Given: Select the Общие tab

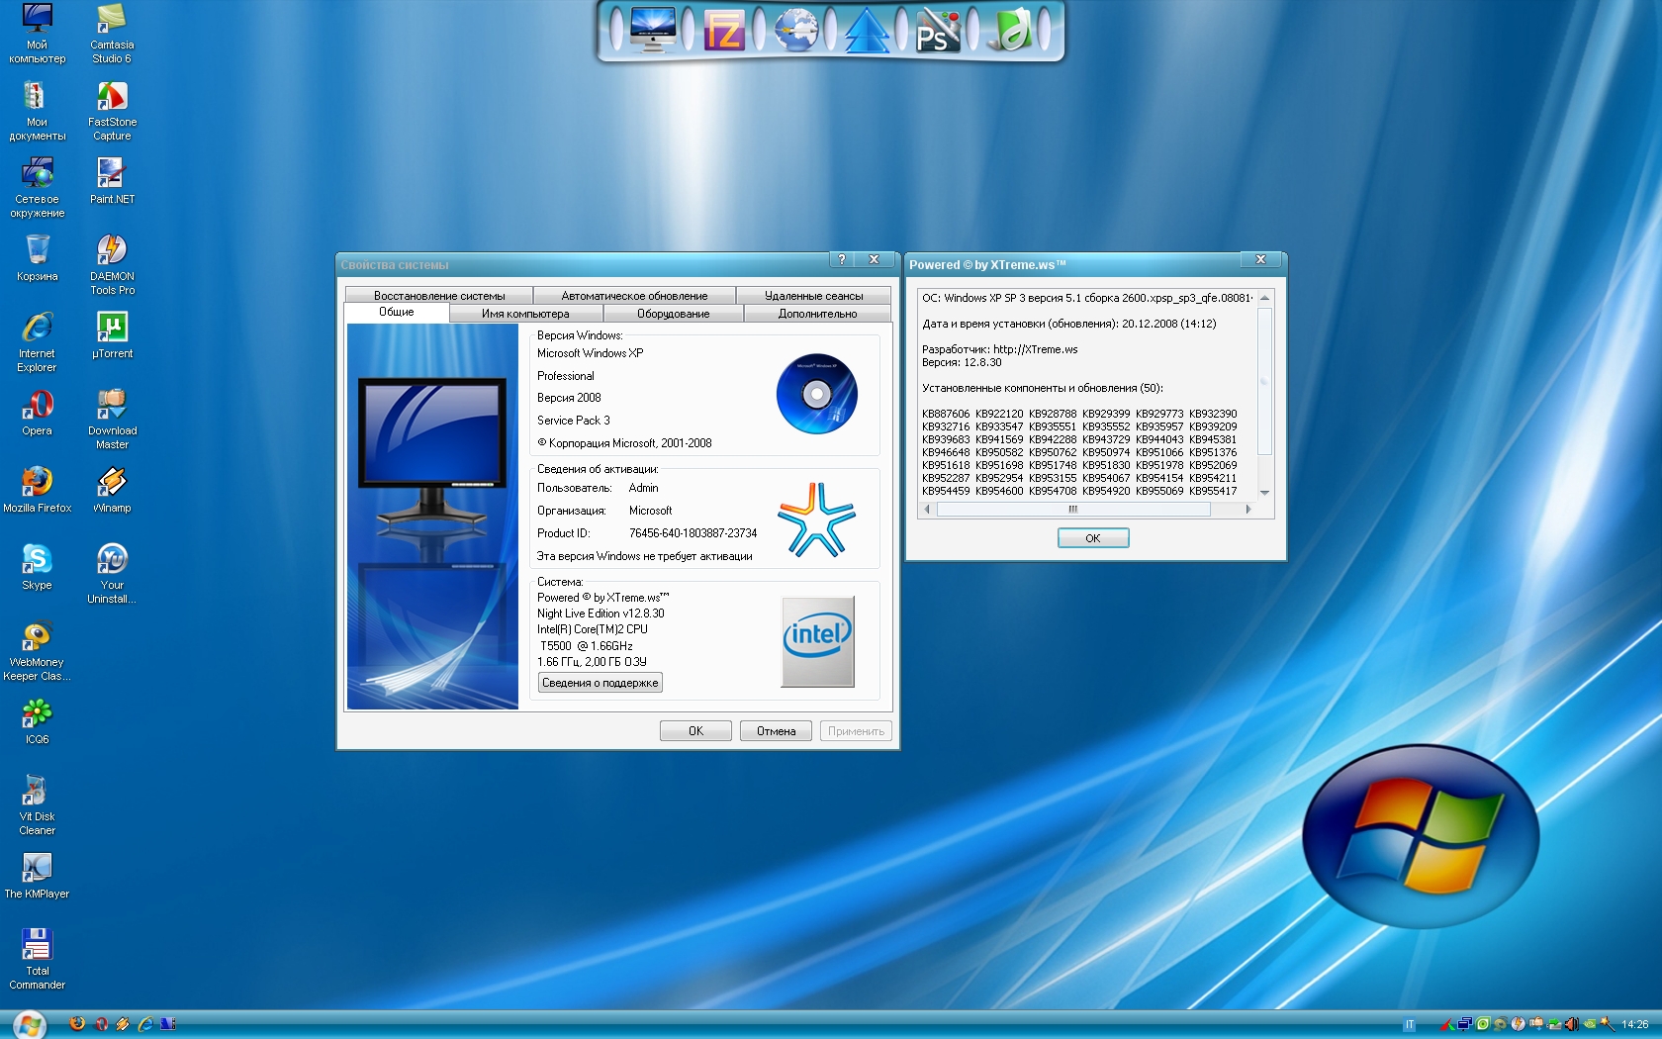Looking at the screenshot, I should coord(397,312).
